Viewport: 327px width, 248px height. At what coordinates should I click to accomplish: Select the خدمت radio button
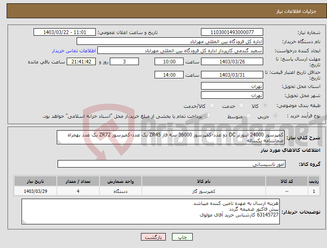[241, 105]
